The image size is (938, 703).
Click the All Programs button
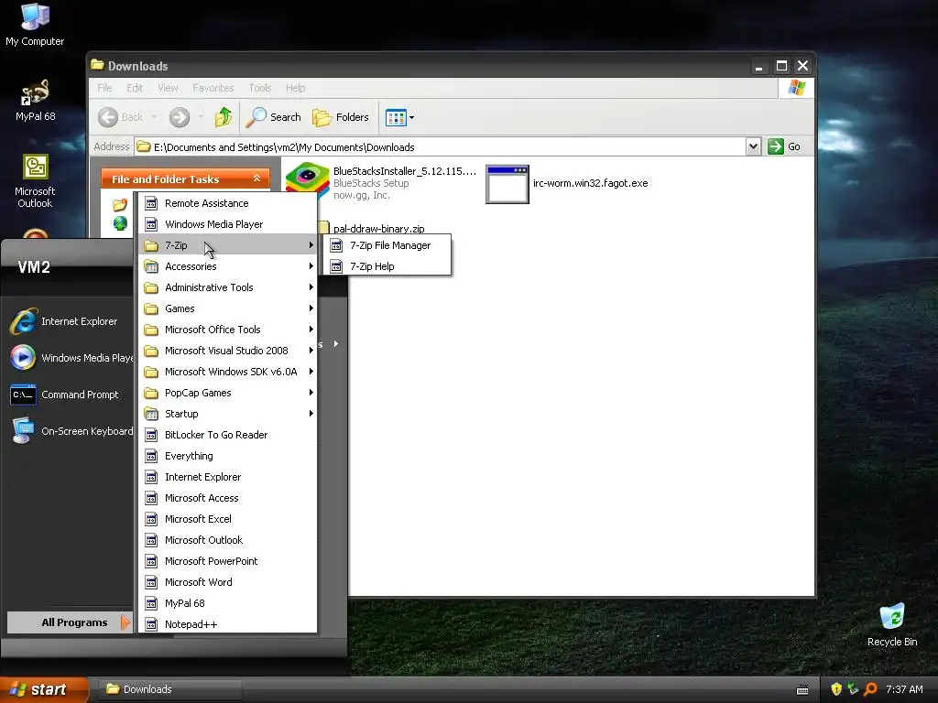click(70, 622)
